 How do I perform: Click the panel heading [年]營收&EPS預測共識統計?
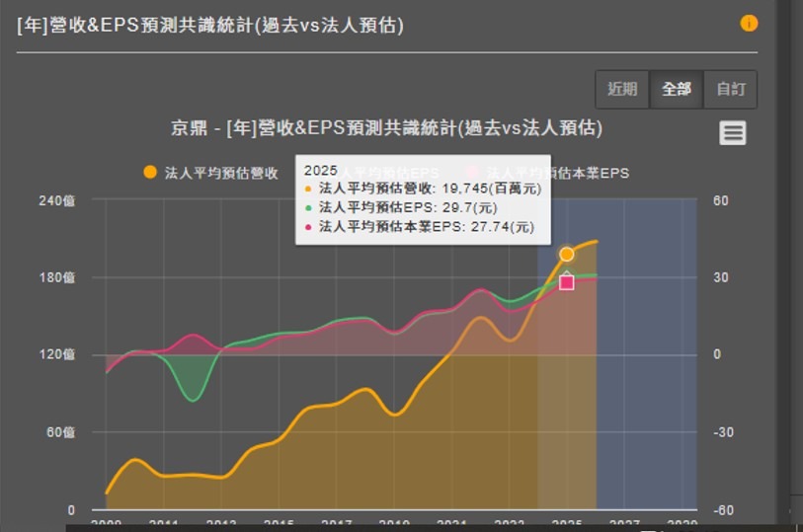tap(210, 25)
